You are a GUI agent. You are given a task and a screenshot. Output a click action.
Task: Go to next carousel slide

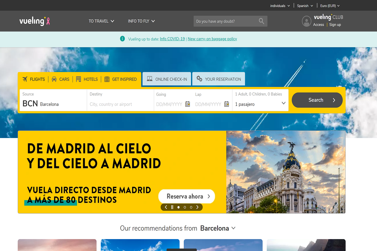tap(197, 207)
